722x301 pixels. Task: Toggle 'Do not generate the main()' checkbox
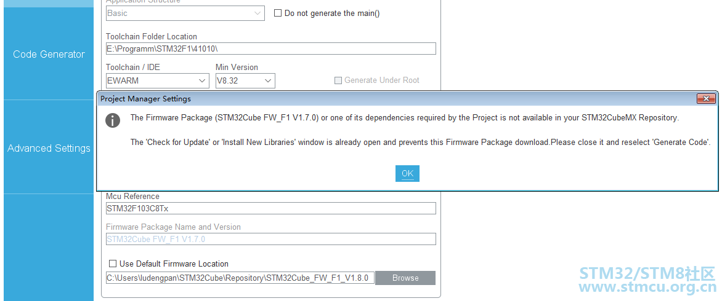(x=278, y=14)
